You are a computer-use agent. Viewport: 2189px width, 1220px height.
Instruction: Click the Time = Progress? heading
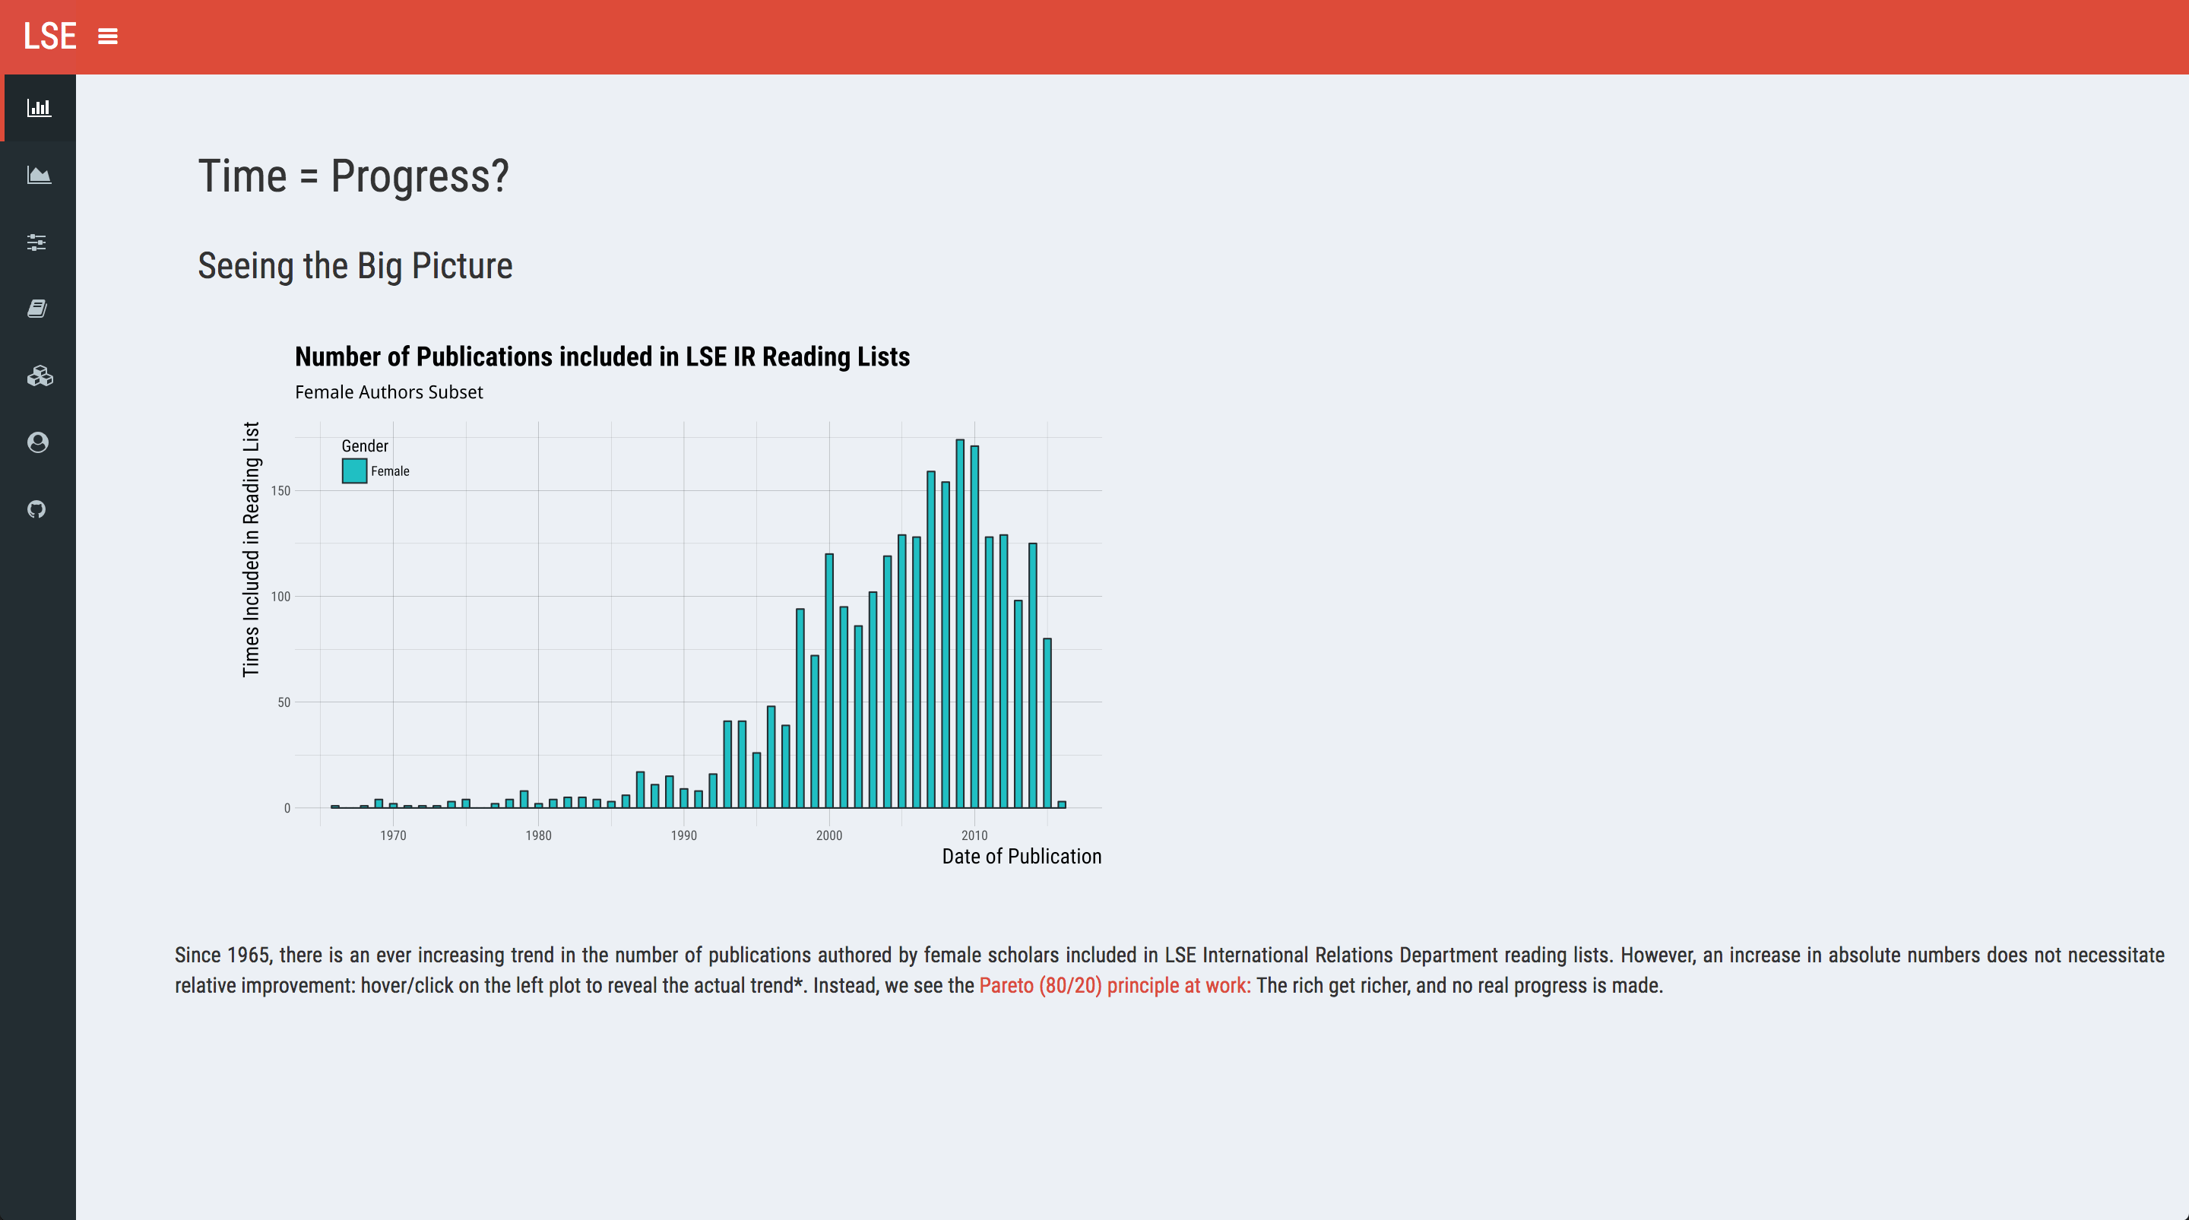(353, 176)
